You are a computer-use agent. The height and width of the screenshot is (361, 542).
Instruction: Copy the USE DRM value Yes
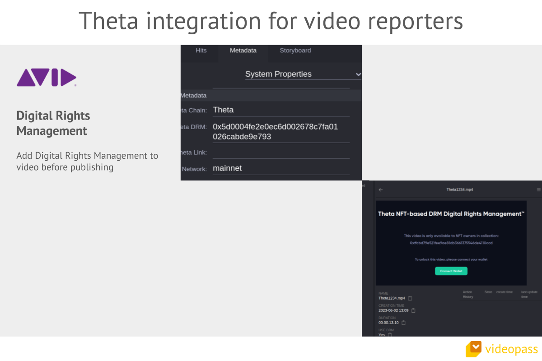click(390, 334)
